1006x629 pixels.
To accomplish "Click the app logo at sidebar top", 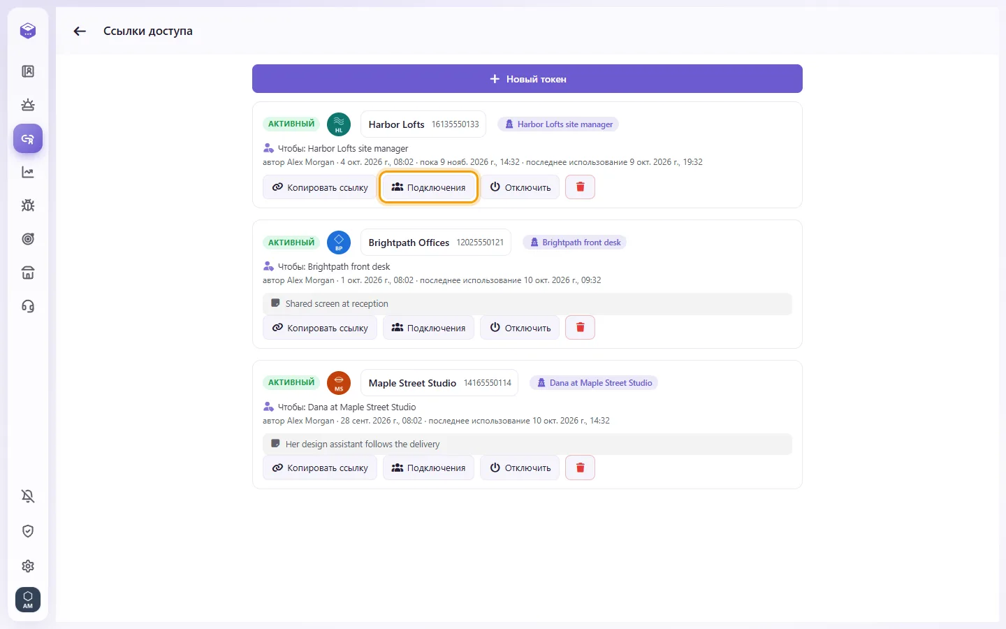I will [28, 31].
